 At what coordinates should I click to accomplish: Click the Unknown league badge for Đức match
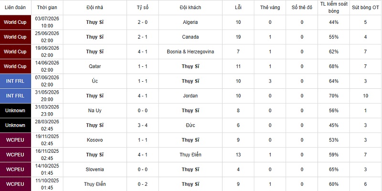click(15, 126)
